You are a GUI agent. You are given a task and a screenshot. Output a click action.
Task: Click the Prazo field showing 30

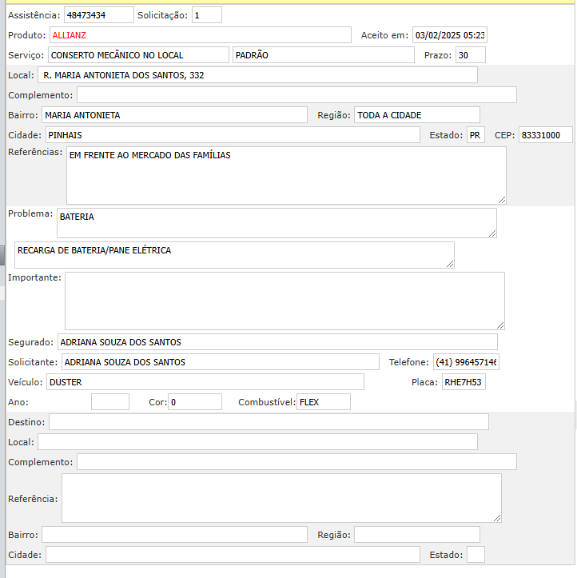(x=470, y=55)
